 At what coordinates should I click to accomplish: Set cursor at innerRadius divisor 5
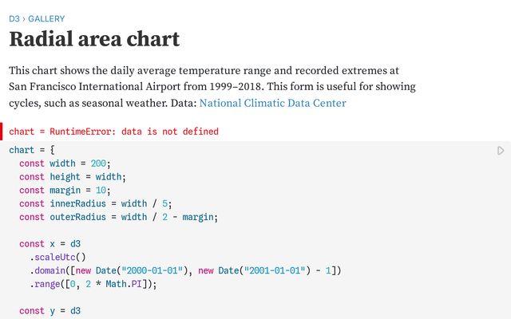pyautogui.click(x=165, y=204)
